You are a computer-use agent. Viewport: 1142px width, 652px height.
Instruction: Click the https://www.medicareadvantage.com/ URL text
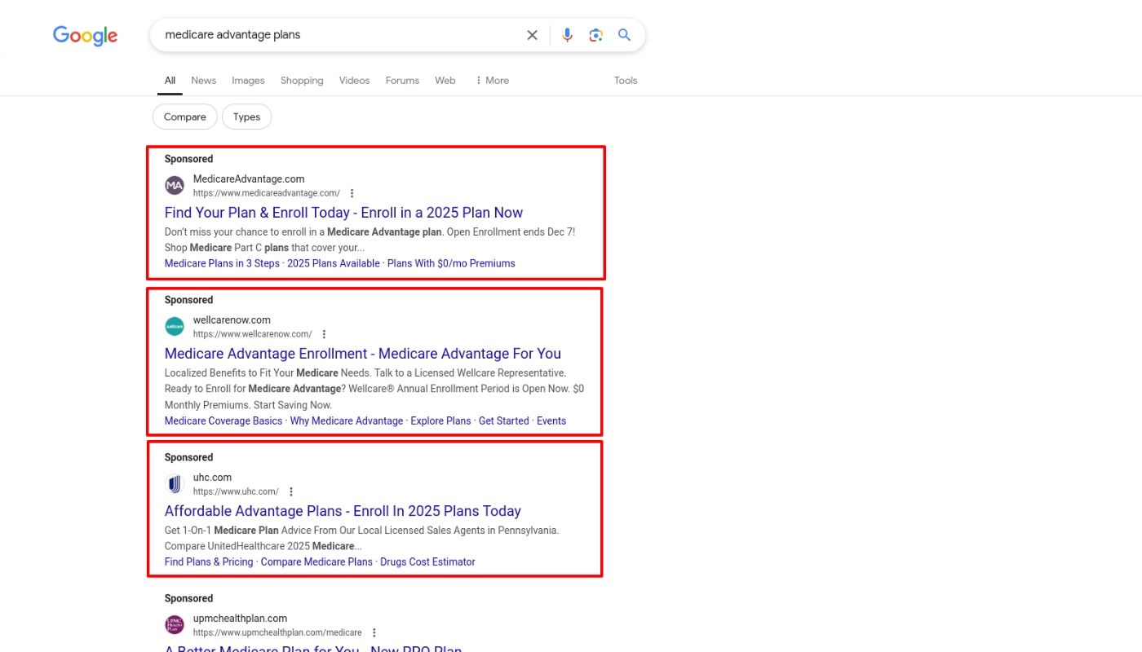[x=267, y=193]
